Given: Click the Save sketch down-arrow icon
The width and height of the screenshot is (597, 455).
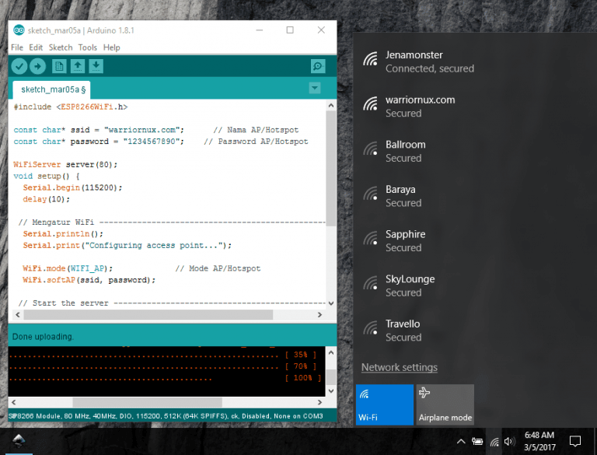Looking at the screenshot, I should 96,66.
